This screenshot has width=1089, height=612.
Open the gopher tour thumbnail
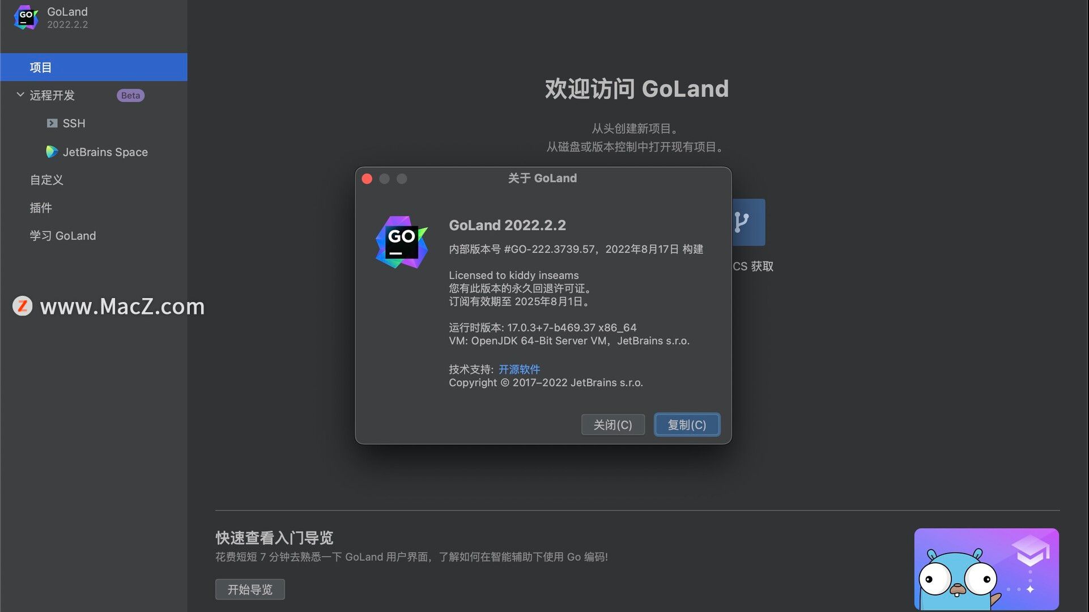pos(986,569)
